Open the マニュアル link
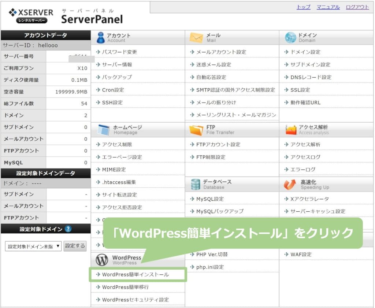 pos(328,7)
